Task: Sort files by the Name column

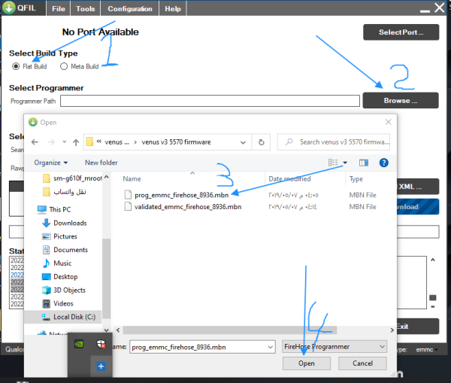Action: [132, 179]
